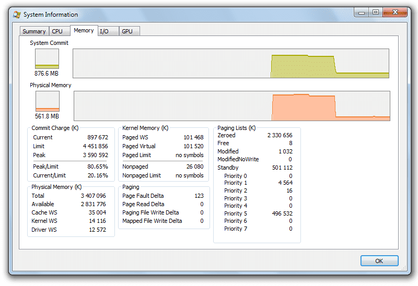Click the Physical Memory Total value
418x286 pixels.
[95, 196]
